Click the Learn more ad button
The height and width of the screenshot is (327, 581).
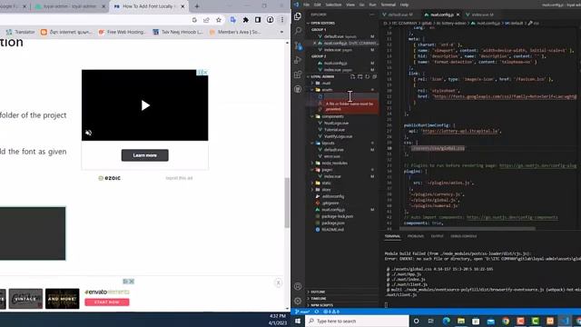145,155
